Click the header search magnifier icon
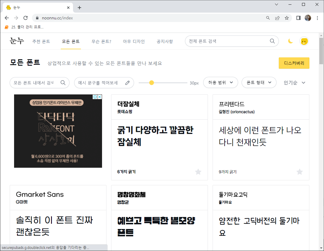Screen dimensions: 324x251 272,41
